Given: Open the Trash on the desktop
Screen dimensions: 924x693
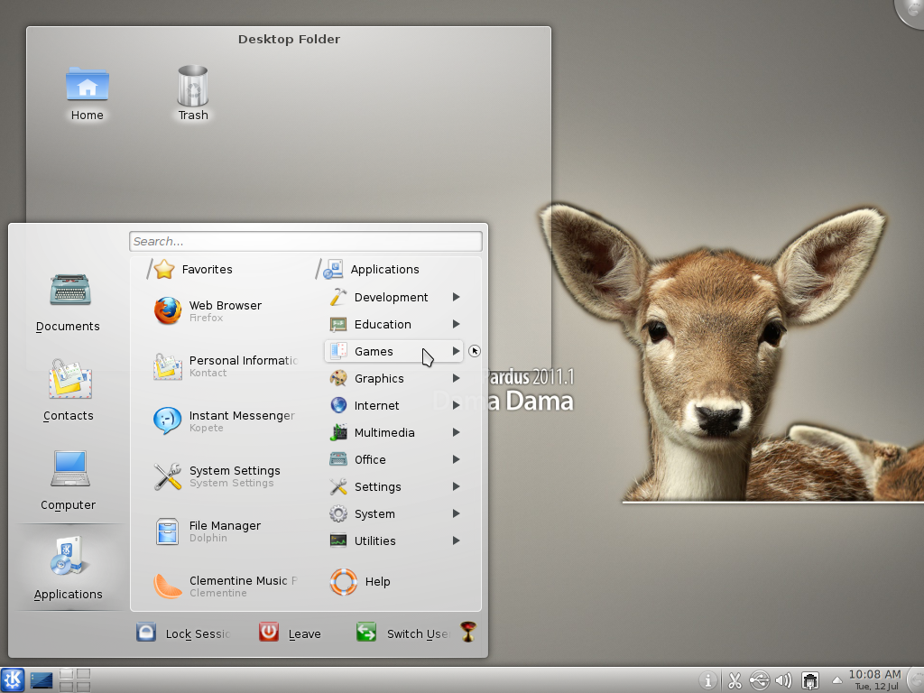Looking at the screenshot, I should click(192, 86).
